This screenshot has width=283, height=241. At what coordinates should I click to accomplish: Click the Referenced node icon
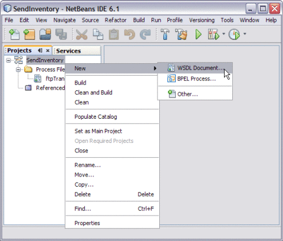coord(28,87)
